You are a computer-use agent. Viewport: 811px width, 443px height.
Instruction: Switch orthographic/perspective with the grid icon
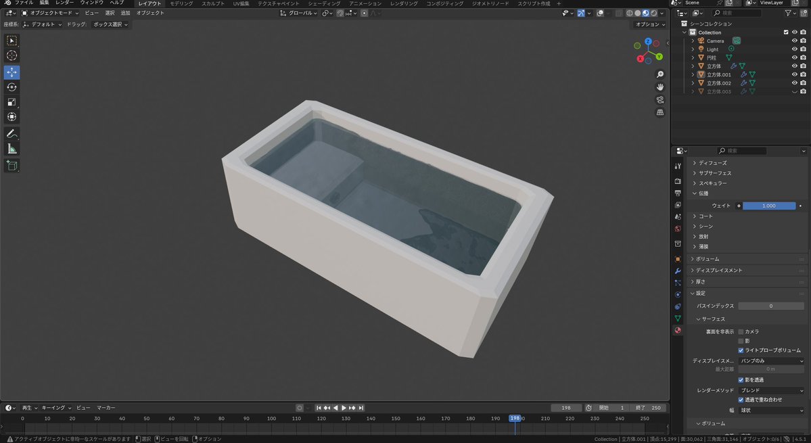(x=660, y=112)
